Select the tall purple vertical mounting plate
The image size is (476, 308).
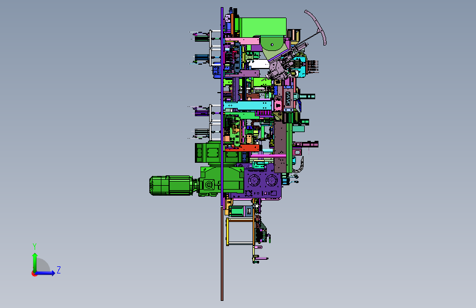[x=222, y=106]
